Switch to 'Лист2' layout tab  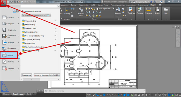(x=29, y=94)
